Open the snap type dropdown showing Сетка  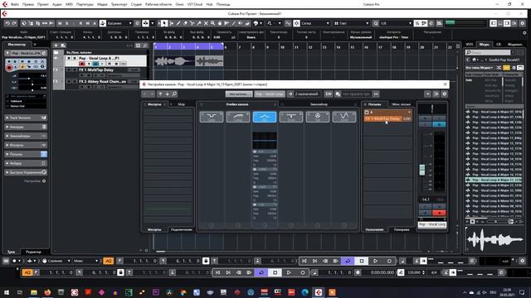(x=315, y=23)
